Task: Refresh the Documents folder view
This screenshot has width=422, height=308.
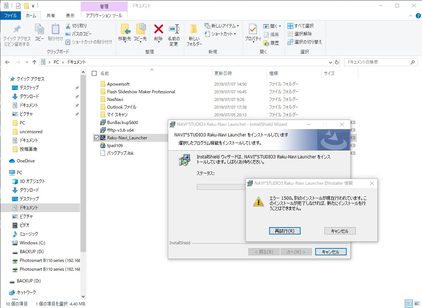Action: pyautogui.click(x=337, y=62)
